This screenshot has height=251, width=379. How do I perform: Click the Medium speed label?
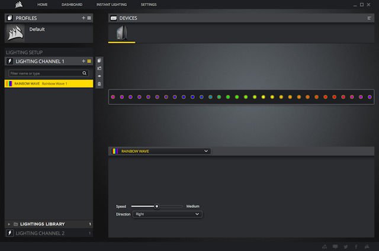[192, 207]
